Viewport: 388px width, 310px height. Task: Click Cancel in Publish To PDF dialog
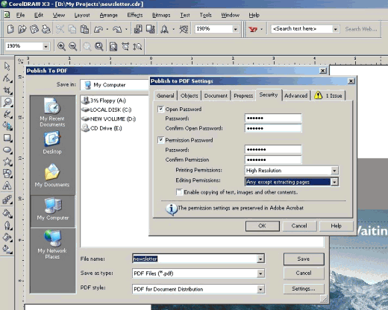[x=304, y=273]
